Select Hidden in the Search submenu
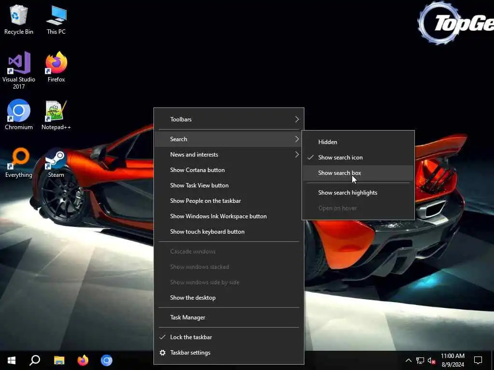The width and height of the screenshot is (494, 370). tap(358, 142)
